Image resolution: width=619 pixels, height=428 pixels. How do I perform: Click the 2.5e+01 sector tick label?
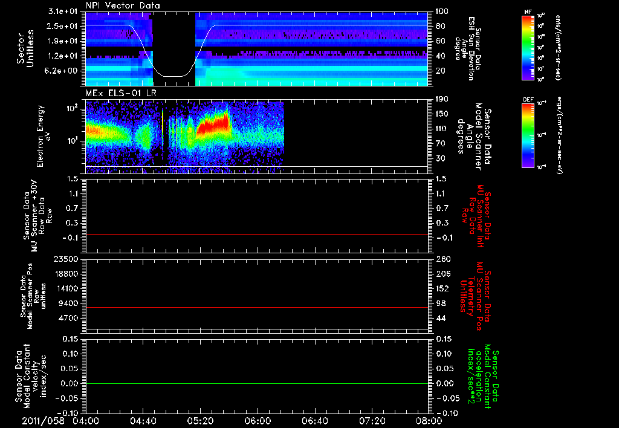[x=63, y=26]
